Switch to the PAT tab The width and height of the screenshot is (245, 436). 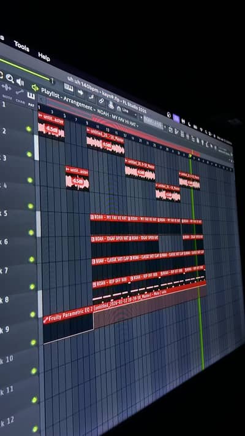[x=31, y=106]
